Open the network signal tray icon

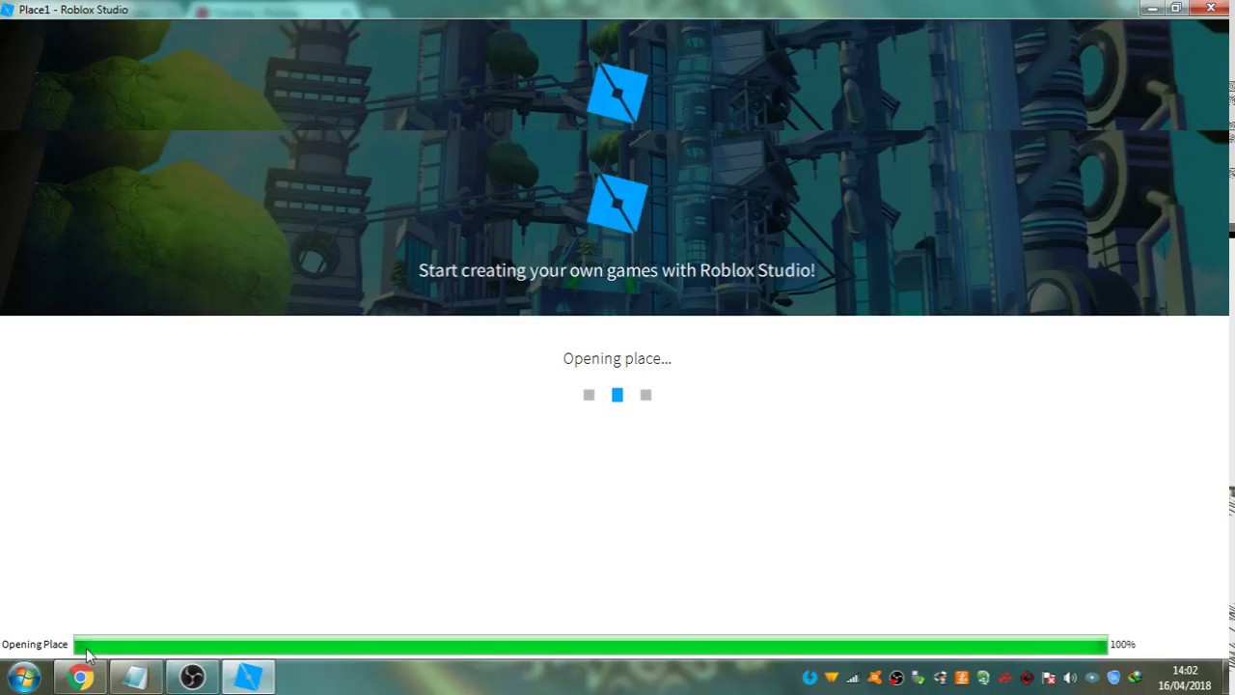point(853,678)
